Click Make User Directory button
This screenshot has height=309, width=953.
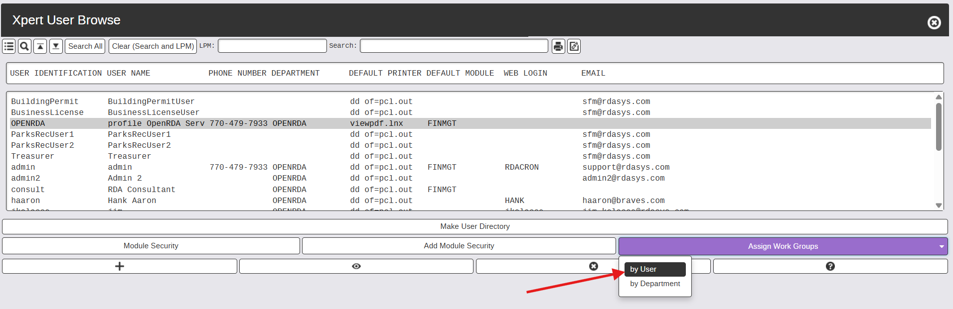pos(475,226)
